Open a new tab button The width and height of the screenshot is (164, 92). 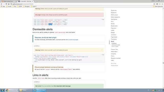(36, 1)
